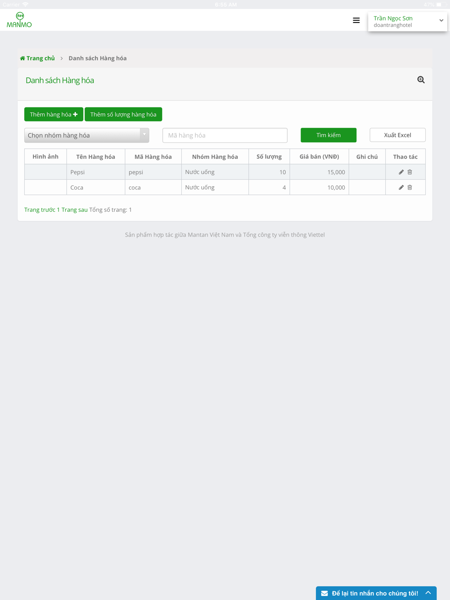The image size is (450, 600).
Task: Click the MANMO logo
Action: (19, 20)
